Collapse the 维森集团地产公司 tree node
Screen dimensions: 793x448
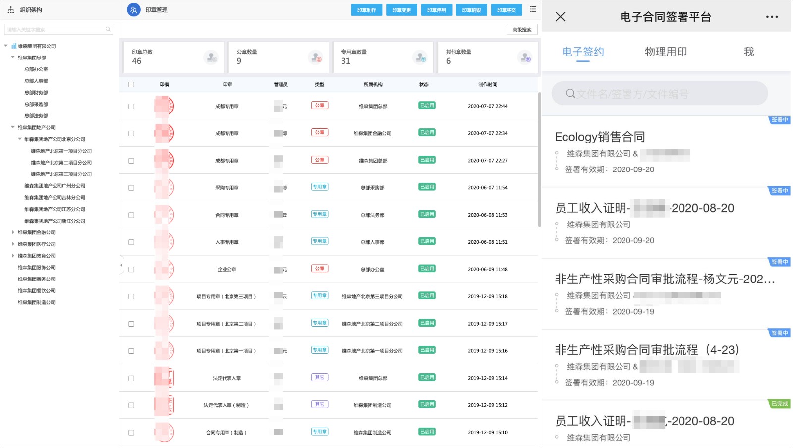[x=13, y=127]
